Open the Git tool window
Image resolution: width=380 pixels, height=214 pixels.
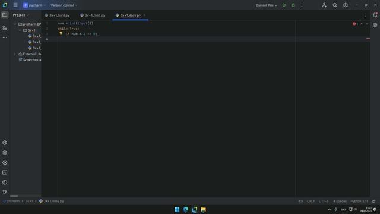tap(5, 192)
